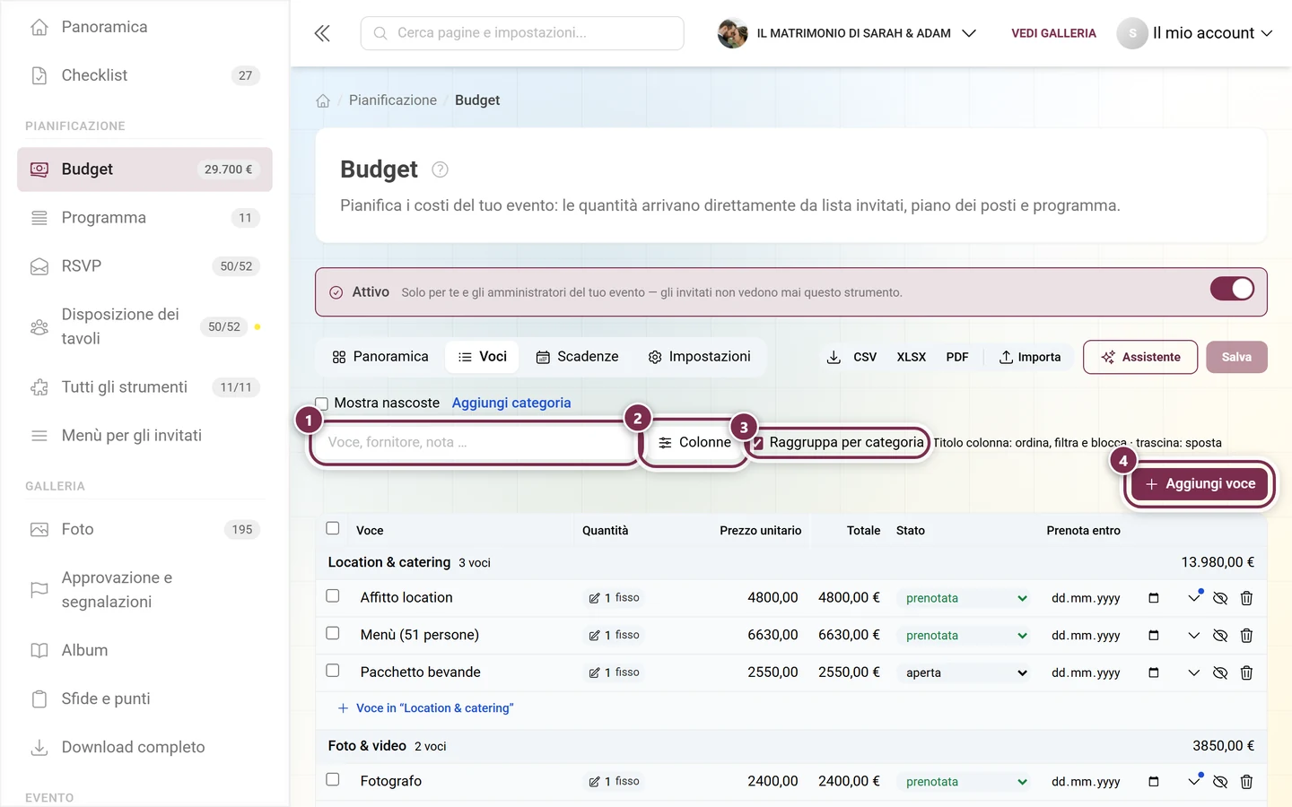
Task: Open the help icon next to Budget title
Action: 440,169
